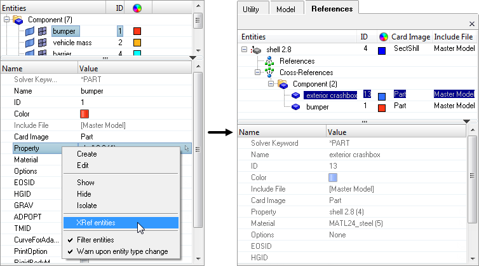The image size is (479, 266).
Task: Choose Edit from the context menu
Action: click(x=121, y=165)
